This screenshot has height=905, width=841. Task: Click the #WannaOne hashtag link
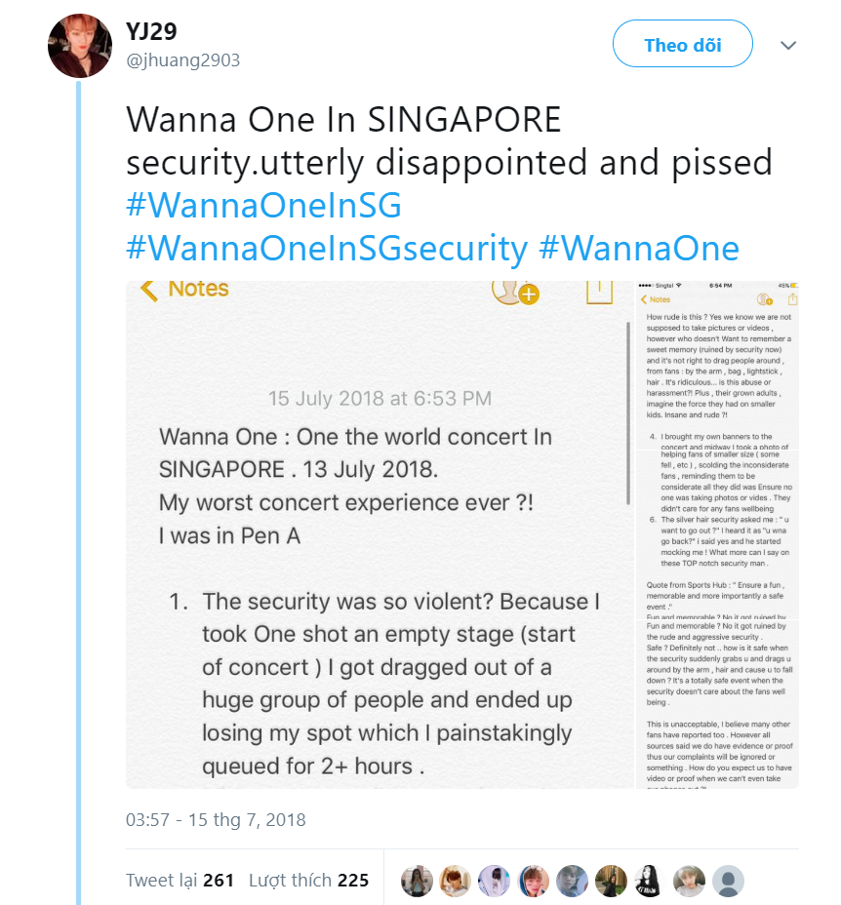[638, 249]
